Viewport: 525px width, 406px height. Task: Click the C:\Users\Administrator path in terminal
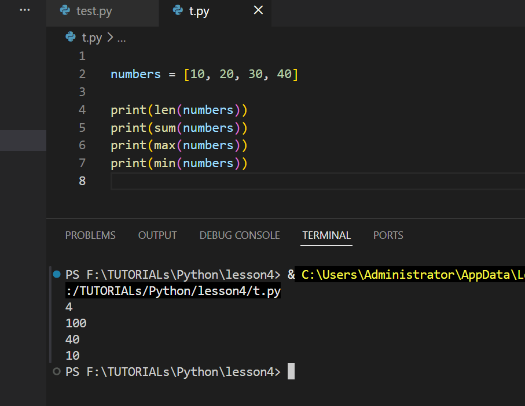(x=413, y=275)
